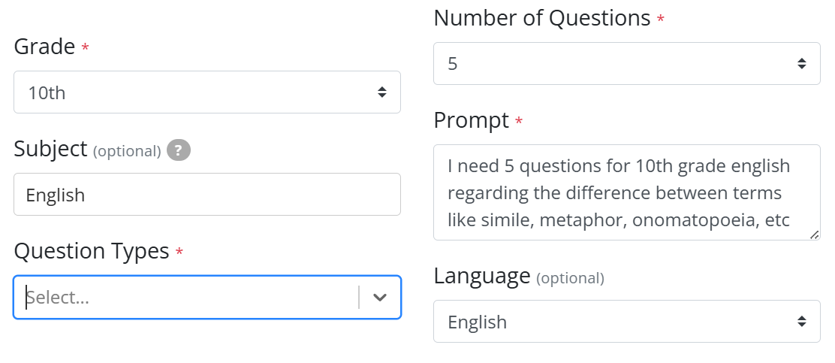Expand Question Types using the chevron arrow

click(x=380, y=298)
